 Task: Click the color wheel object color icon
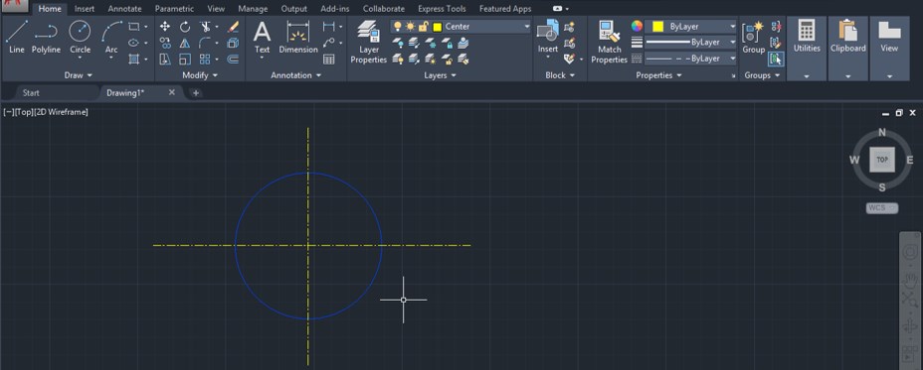(x=637, y=26)
